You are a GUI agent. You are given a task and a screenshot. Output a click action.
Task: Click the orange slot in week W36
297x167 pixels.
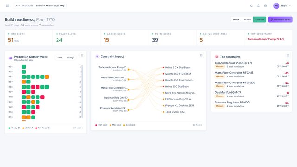(x=47, y=77)
